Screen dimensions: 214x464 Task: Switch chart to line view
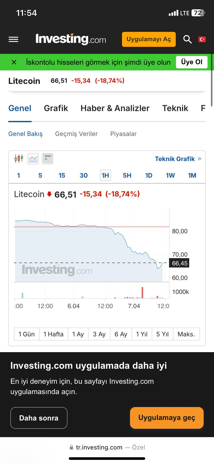[x=33, y=158]
